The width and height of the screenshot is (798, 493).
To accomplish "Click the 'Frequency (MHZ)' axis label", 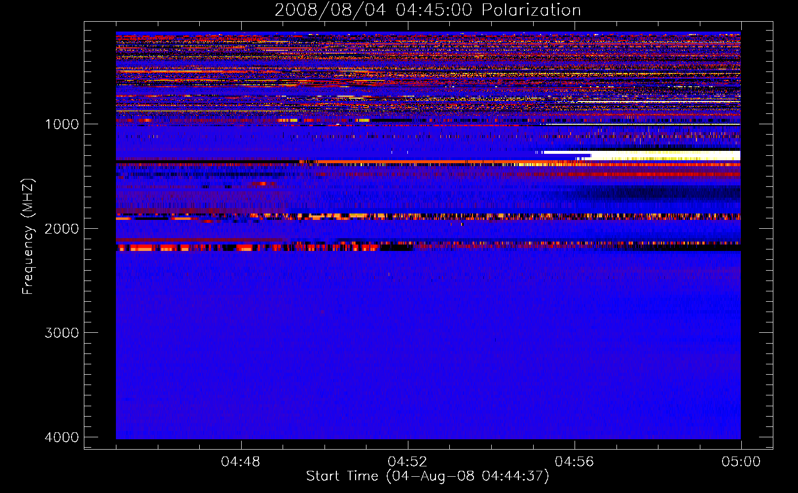I will pyautogui.click(x=28, y=237).
